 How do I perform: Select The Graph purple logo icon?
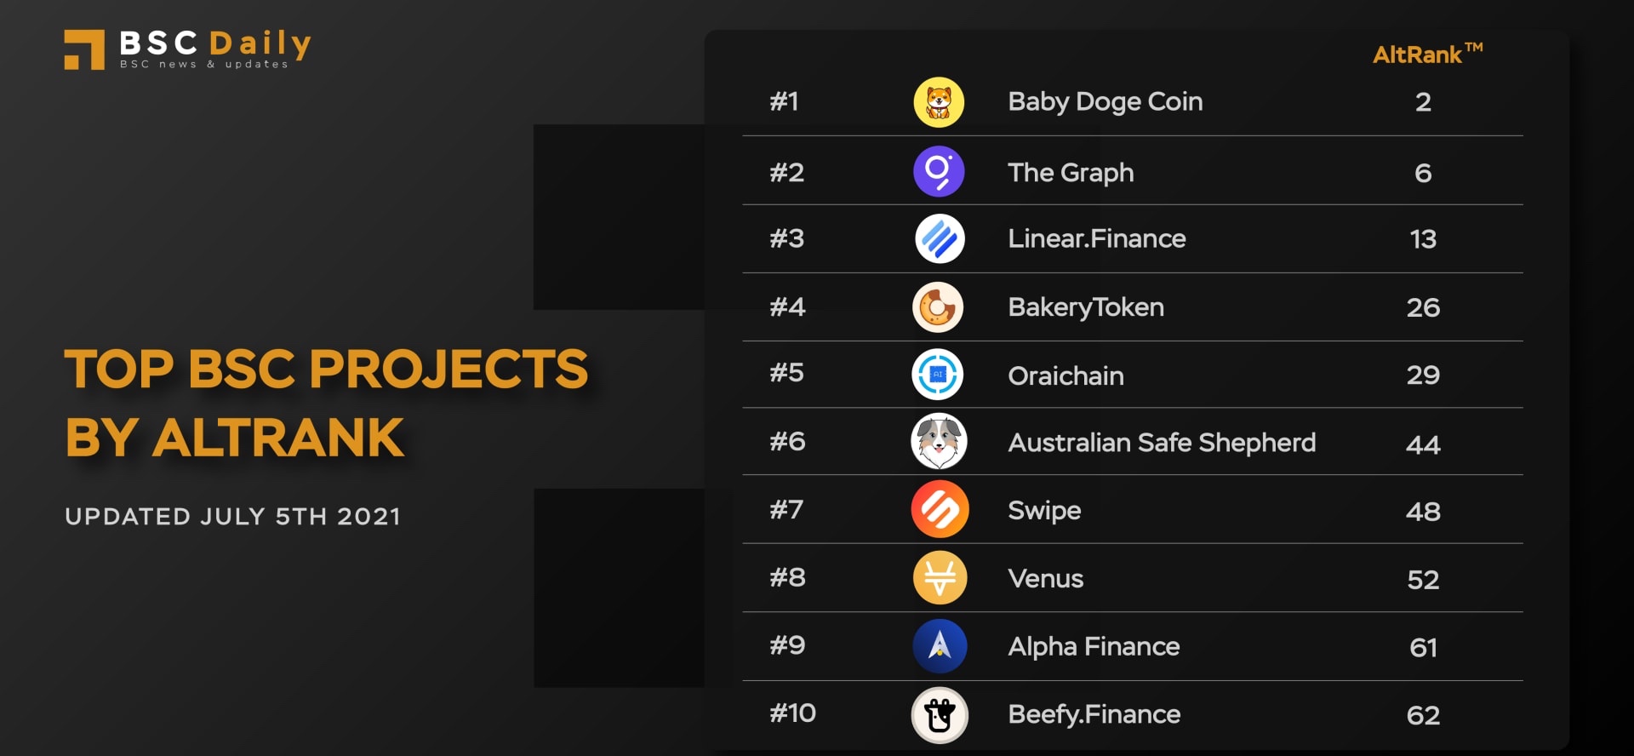939,171
